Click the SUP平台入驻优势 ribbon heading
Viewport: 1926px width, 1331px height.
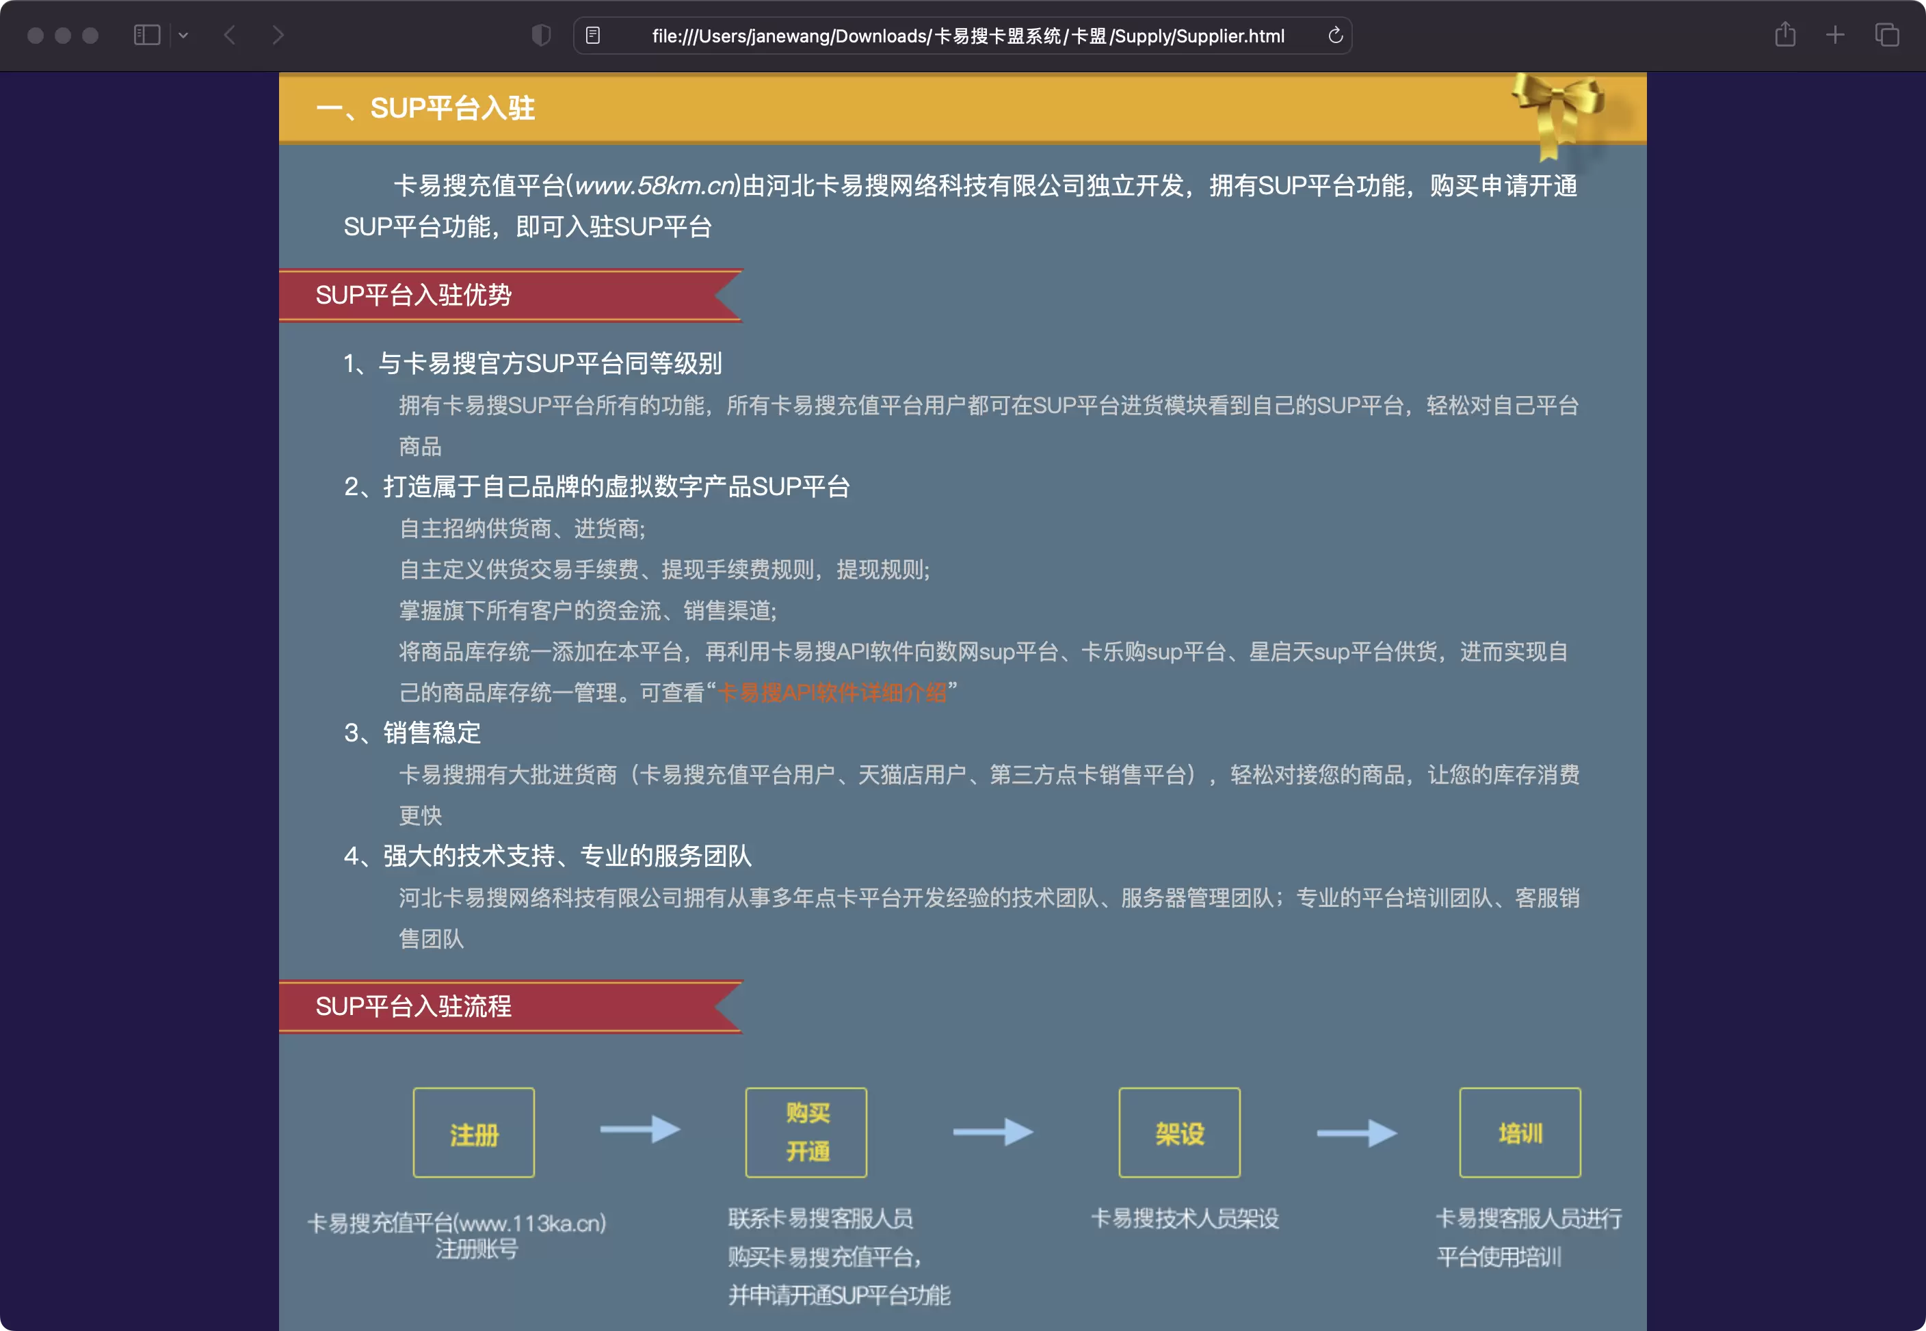click(x=414, y=295)
